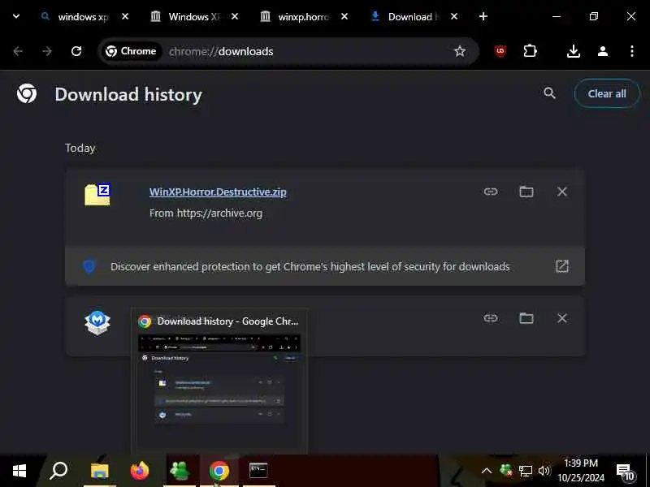The width and height of the screenshot is (650, 487).
Task: Open the clock showing 1:39 PM
Action: point(581,471)
